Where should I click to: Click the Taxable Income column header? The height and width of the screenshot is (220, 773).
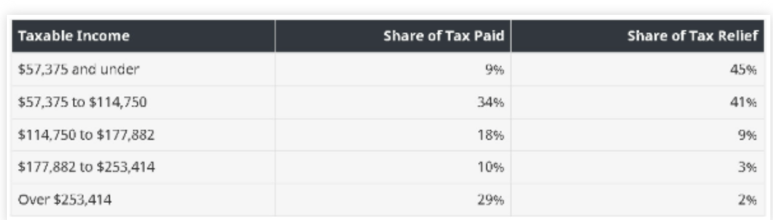pyautogui.click(x=74, y=36)
